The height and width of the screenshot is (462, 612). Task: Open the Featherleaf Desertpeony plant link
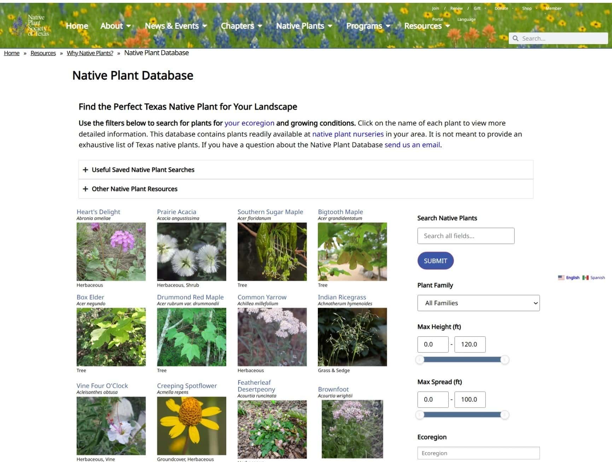click(x=256, y=386)
